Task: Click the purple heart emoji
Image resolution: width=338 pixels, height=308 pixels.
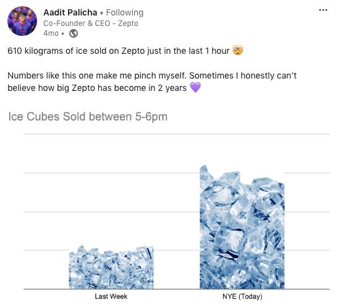Action: (195, 88)
